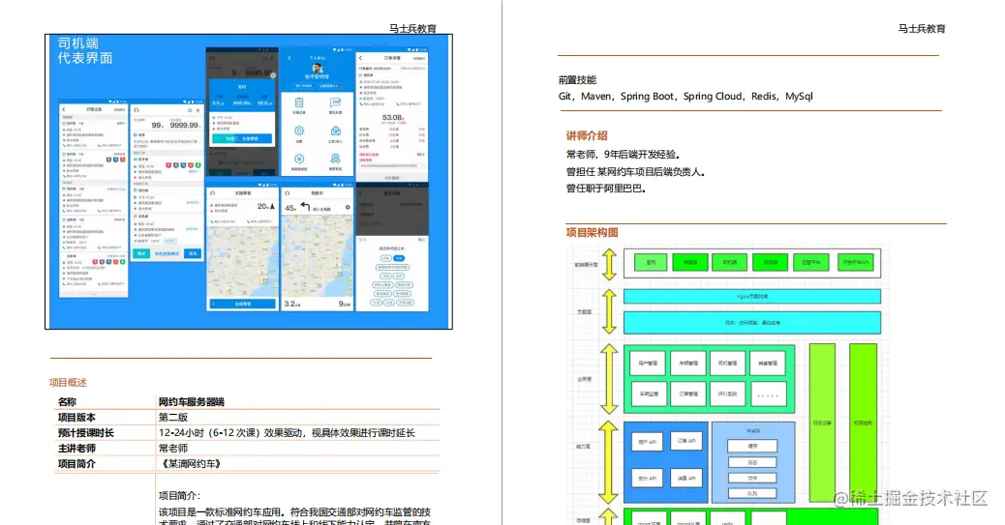This screenshot has width=1005, height=525.
Task: Click the back arrow in the 行程记录 phone screen
Action: click(x=65, y=109)
